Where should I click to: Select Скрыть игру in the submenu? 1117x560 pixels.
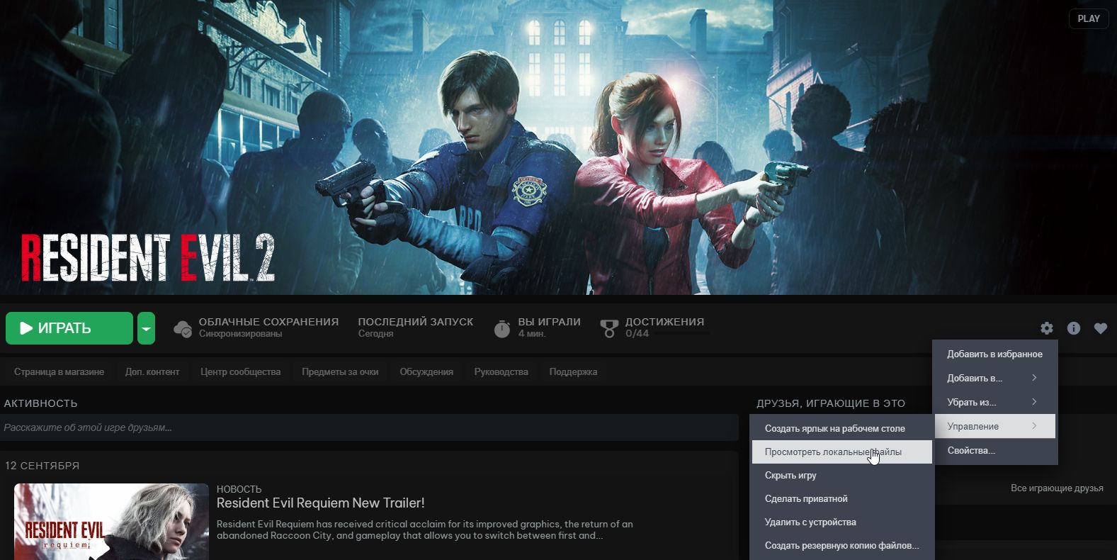tap(842, 475)
